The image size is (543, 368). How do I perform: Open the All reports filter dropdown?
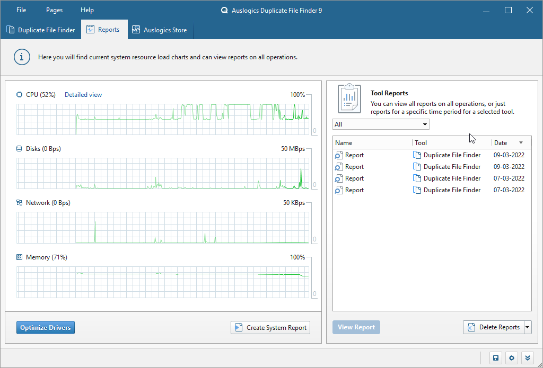point(381,124)
